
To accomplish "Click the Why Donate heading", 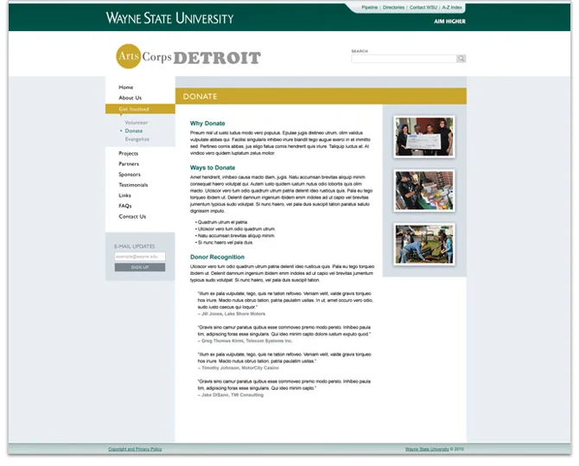I will pos(207,124).
